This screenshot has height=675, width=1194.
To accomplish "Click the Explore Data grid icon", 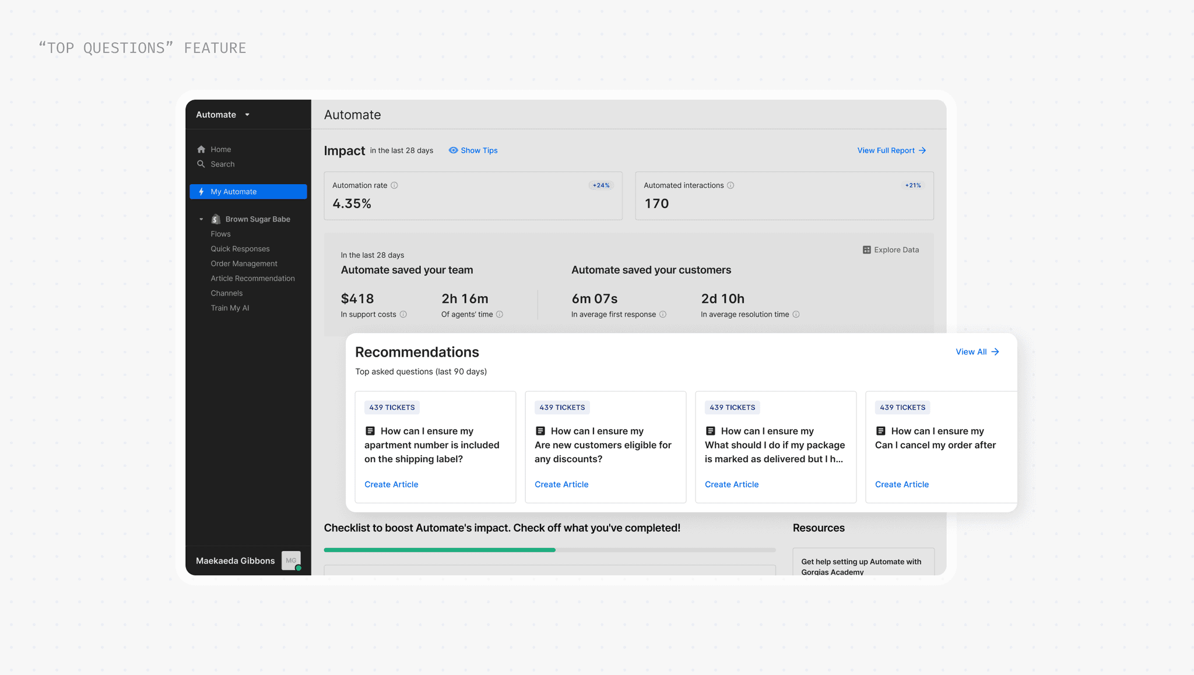I will click(867, 250).
